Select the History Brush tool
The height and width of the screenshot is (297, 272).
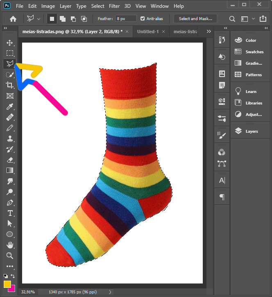pyautogui.click(x=10, y=149)
